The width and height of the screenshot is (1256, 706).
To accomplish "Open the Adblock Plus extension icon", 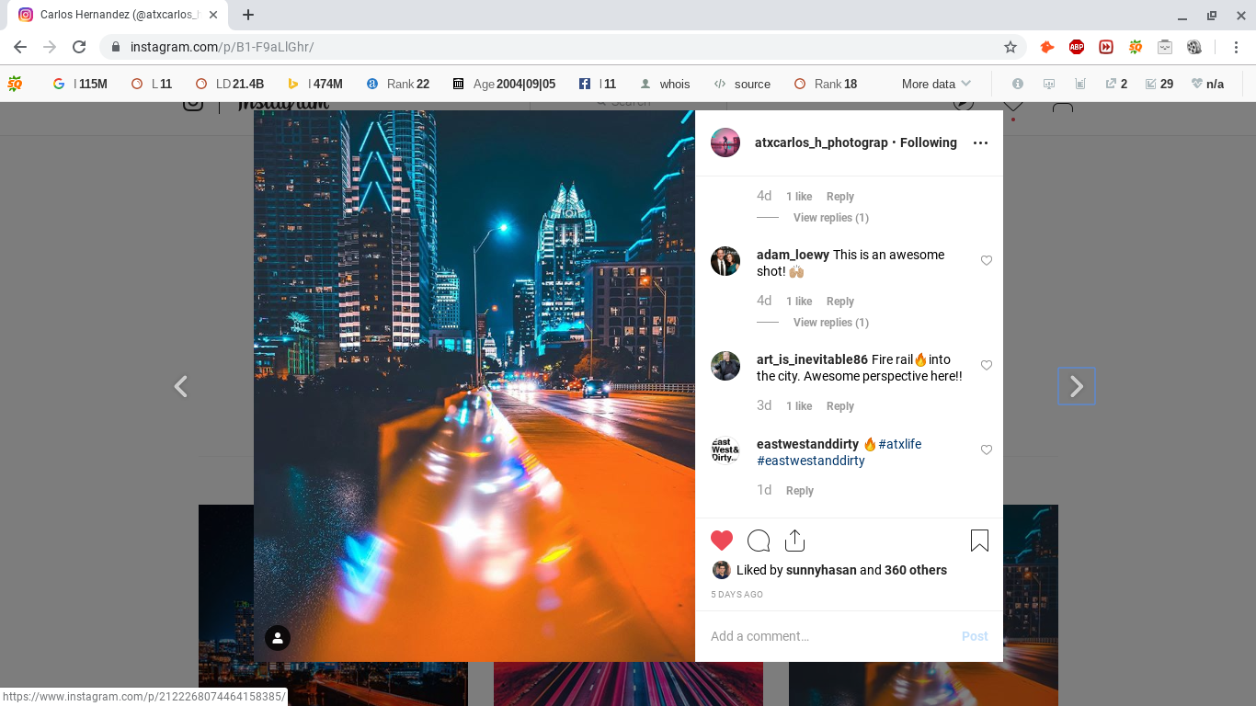I will [x=1077, y=47].
